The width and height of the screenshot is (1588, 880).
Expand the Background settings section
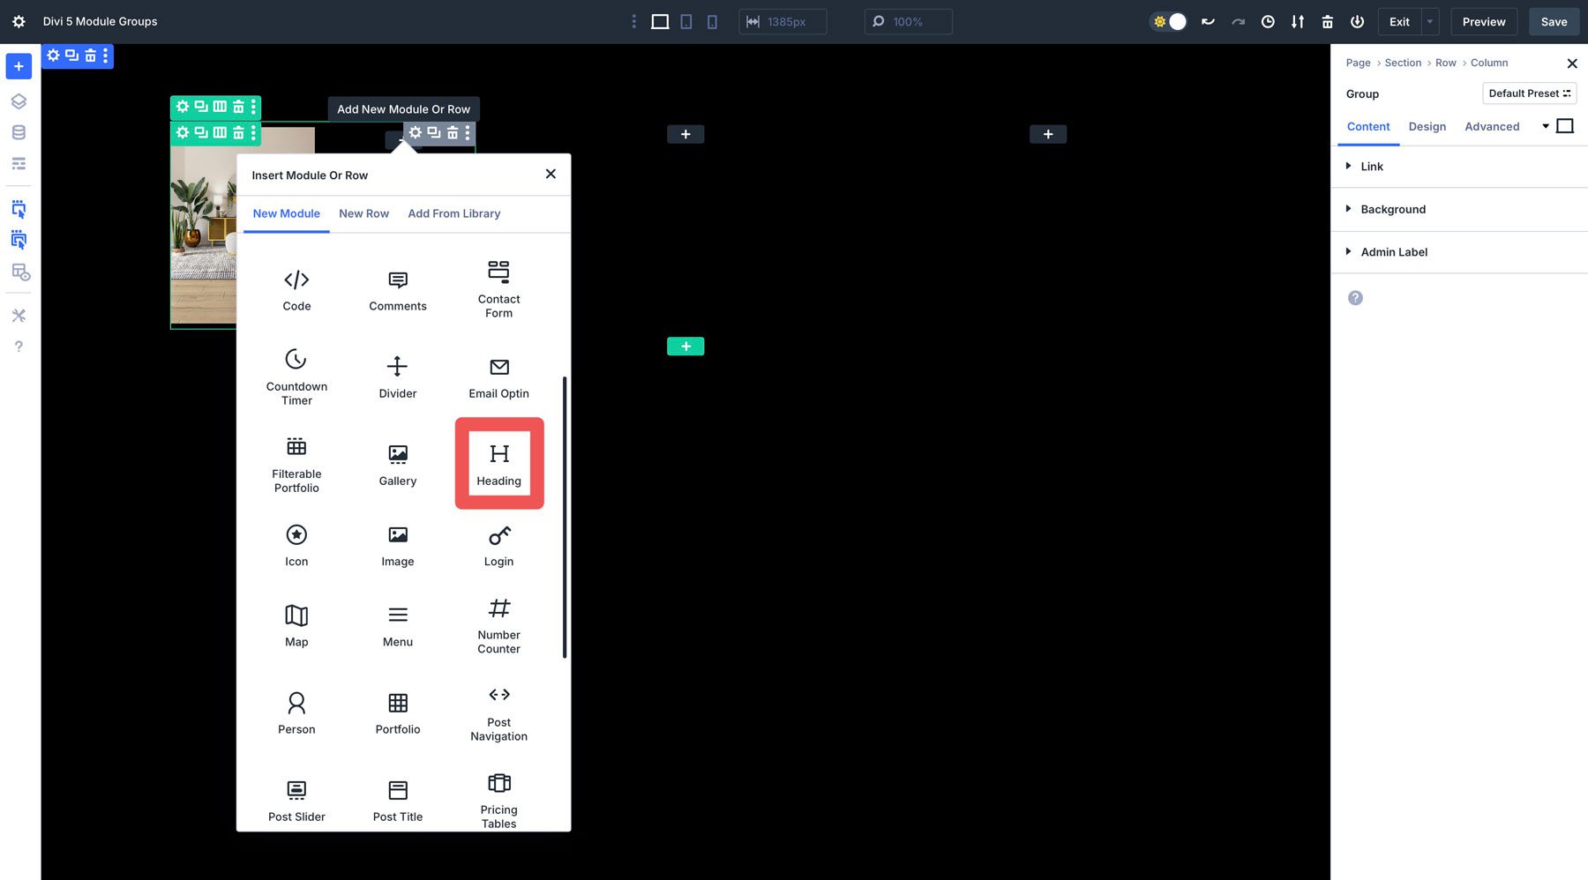(x=1392, y=209)
